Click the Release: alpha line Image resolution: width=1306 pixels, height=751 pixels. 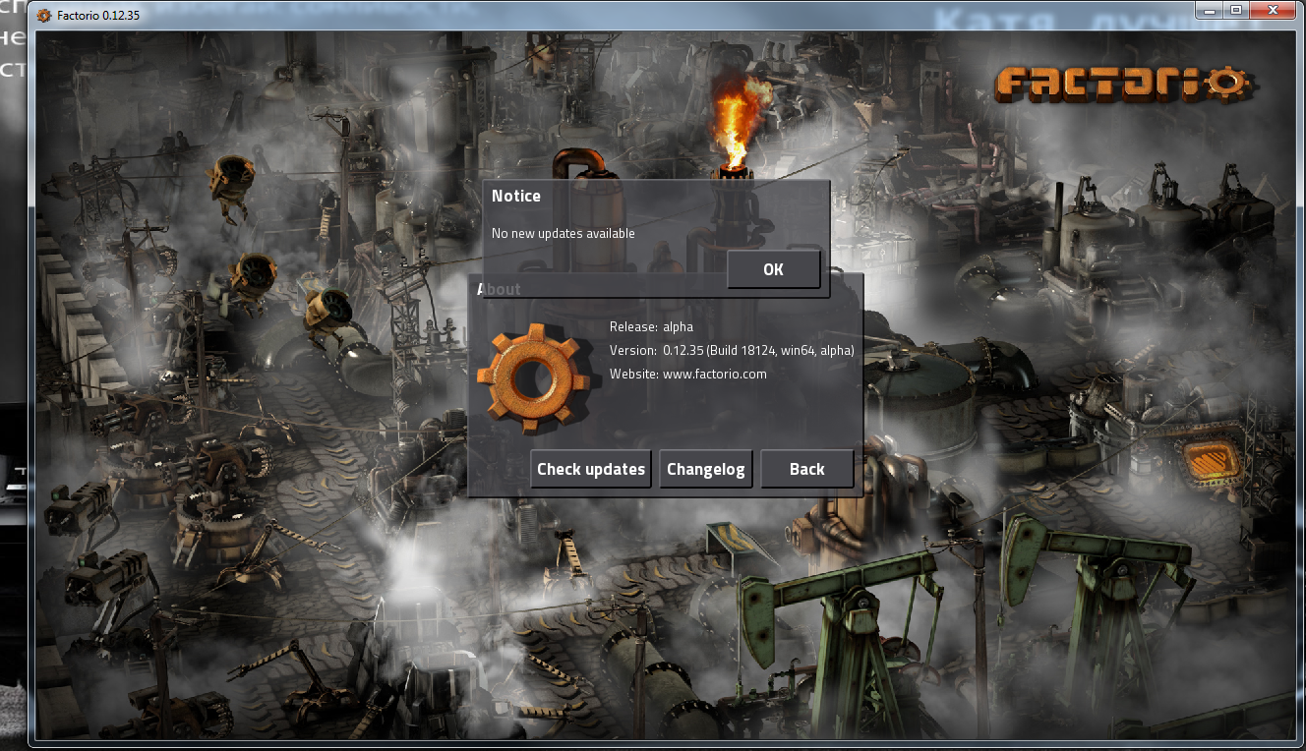click(x=651, y=327)
